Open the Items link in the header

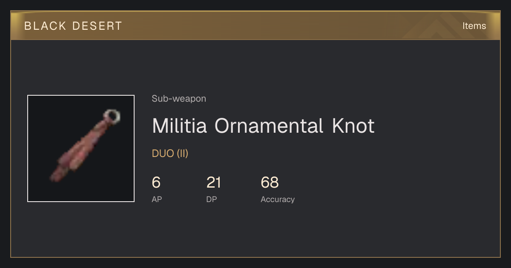[x=474, y=26]
